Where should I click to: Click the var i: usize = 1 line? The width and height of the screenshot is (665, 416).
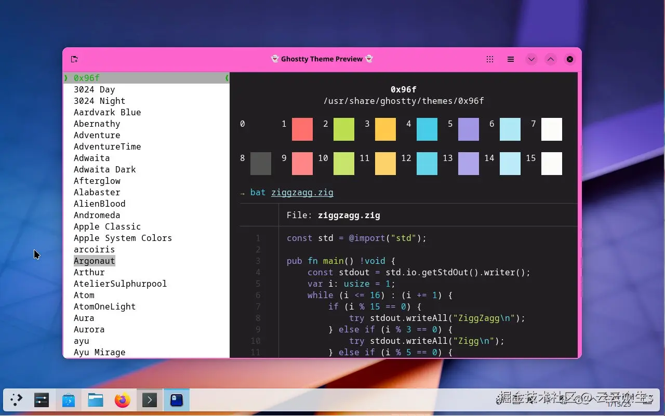pos(352,284)
